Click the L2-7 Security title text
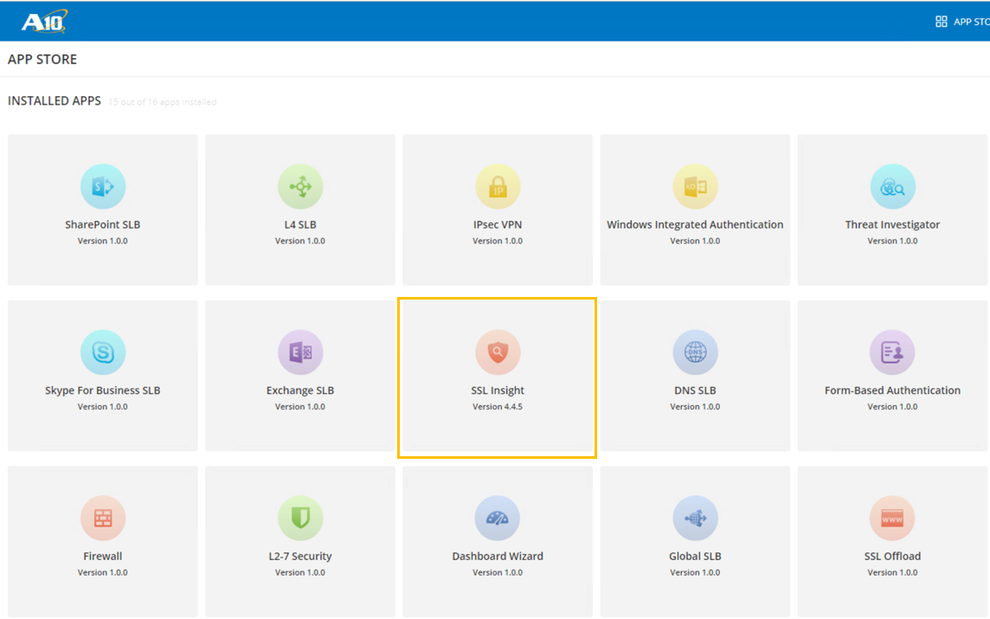The height and width of the screenshot is (619, 990). pyautogui.click(x=300, y=557)
